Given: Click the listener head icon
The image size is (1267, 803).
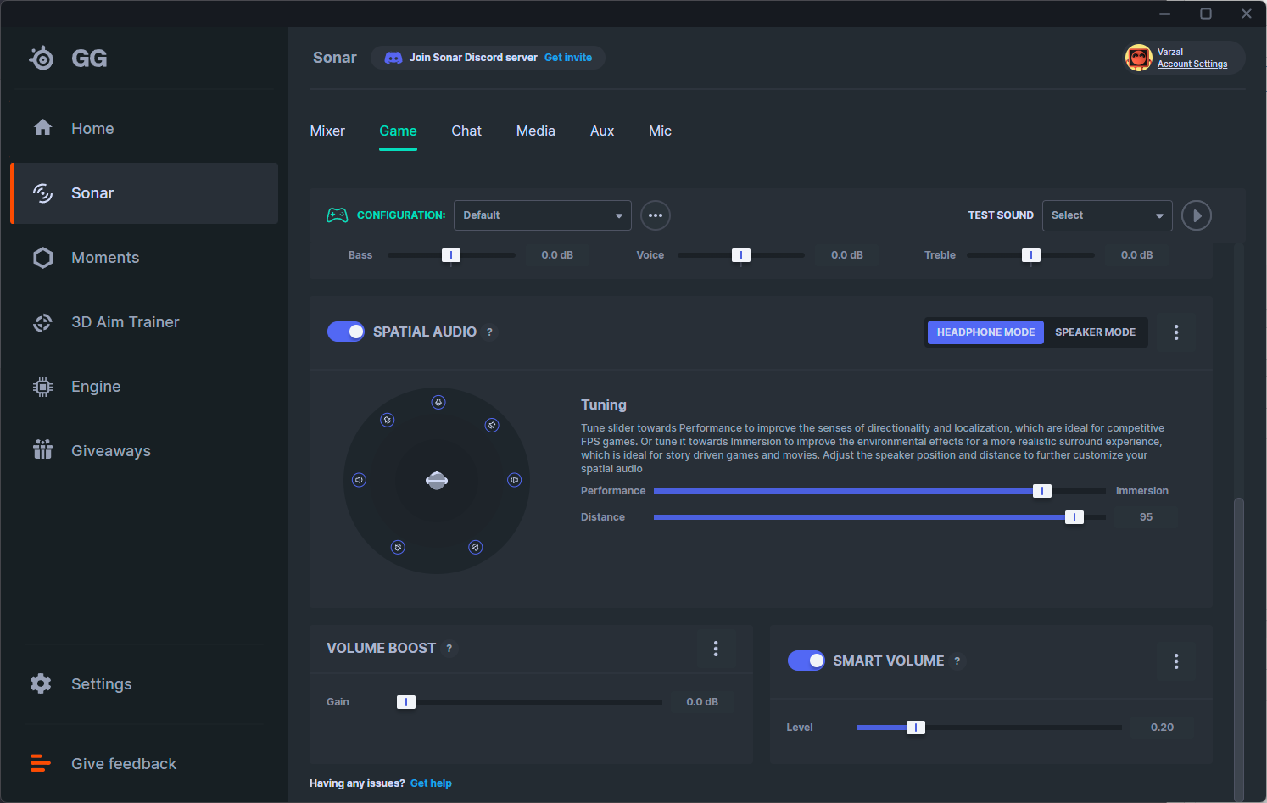Looking at the screenshot, I should (437, 481).
